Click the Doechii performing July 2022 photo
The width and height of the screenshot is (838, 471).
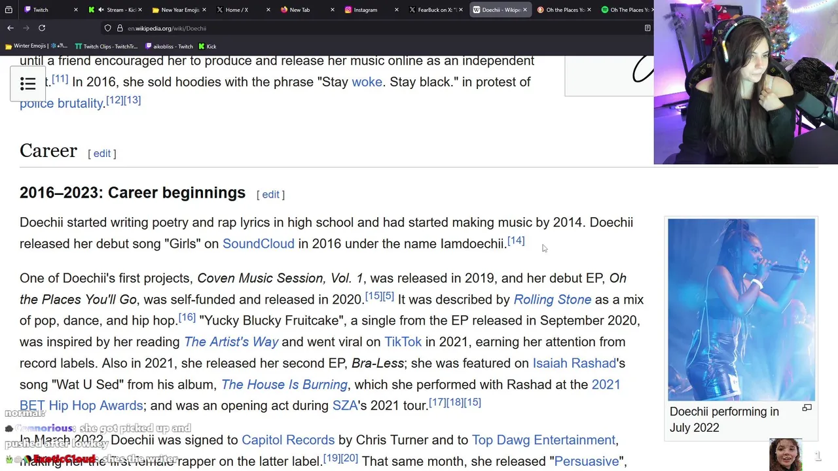point(741,309)
